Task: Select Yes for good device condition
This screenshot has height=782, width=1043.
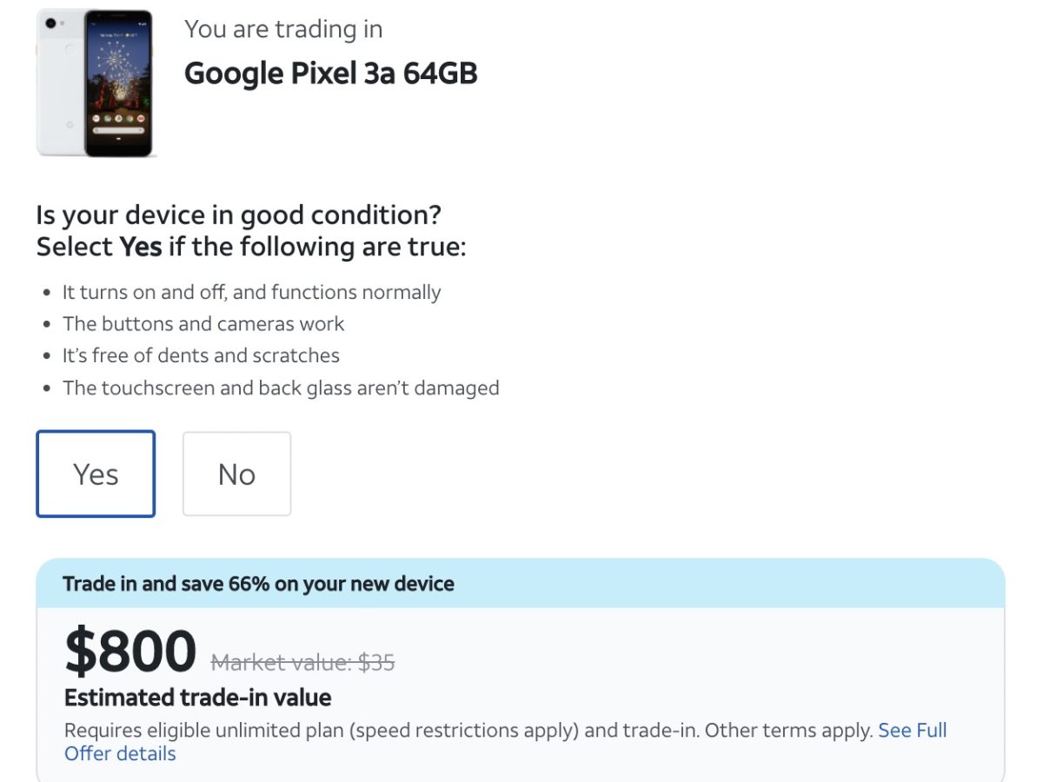Action: (x=96, y=474)
